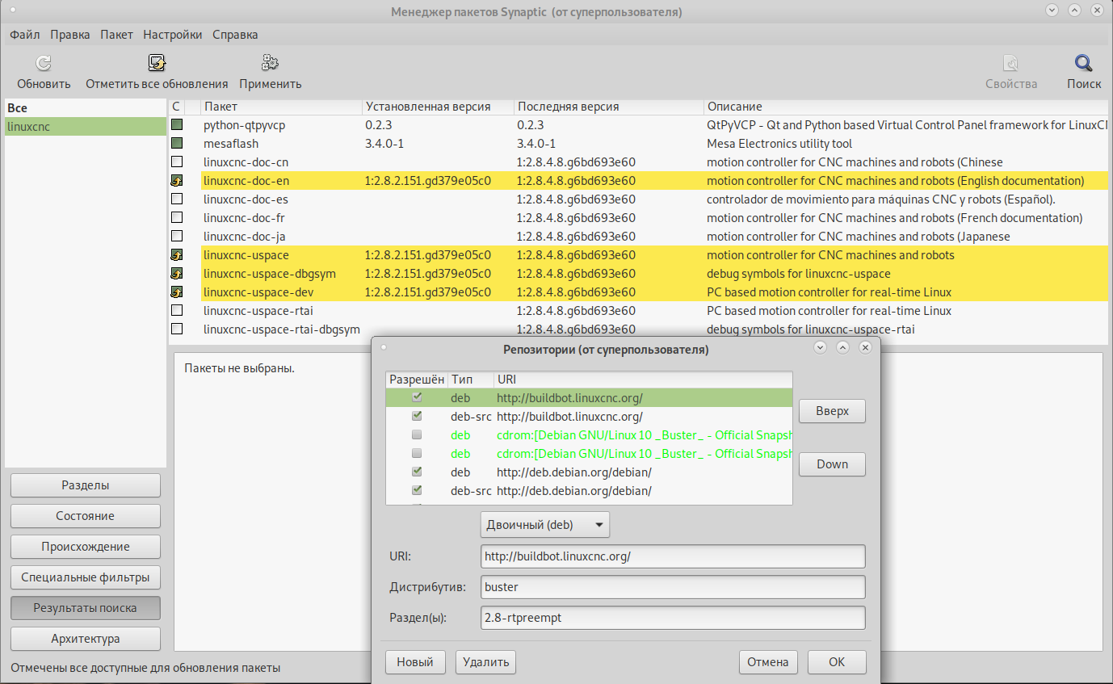The image size is (1113, 684).
Task: Select linuxcnc in the filter list
Action: click(x=86, y=127)
